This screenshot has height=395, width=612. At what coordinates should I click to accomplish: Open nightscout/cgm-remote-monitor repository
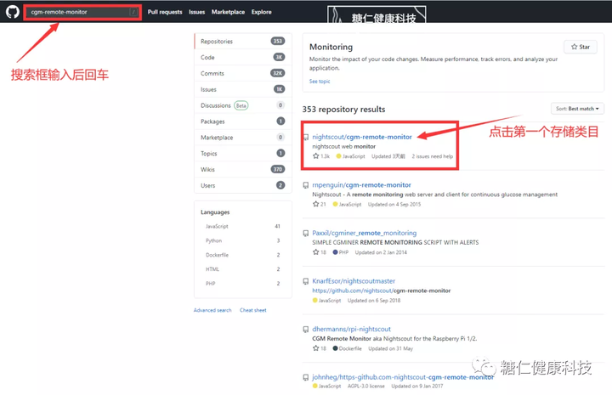click(x=362, y=137)
